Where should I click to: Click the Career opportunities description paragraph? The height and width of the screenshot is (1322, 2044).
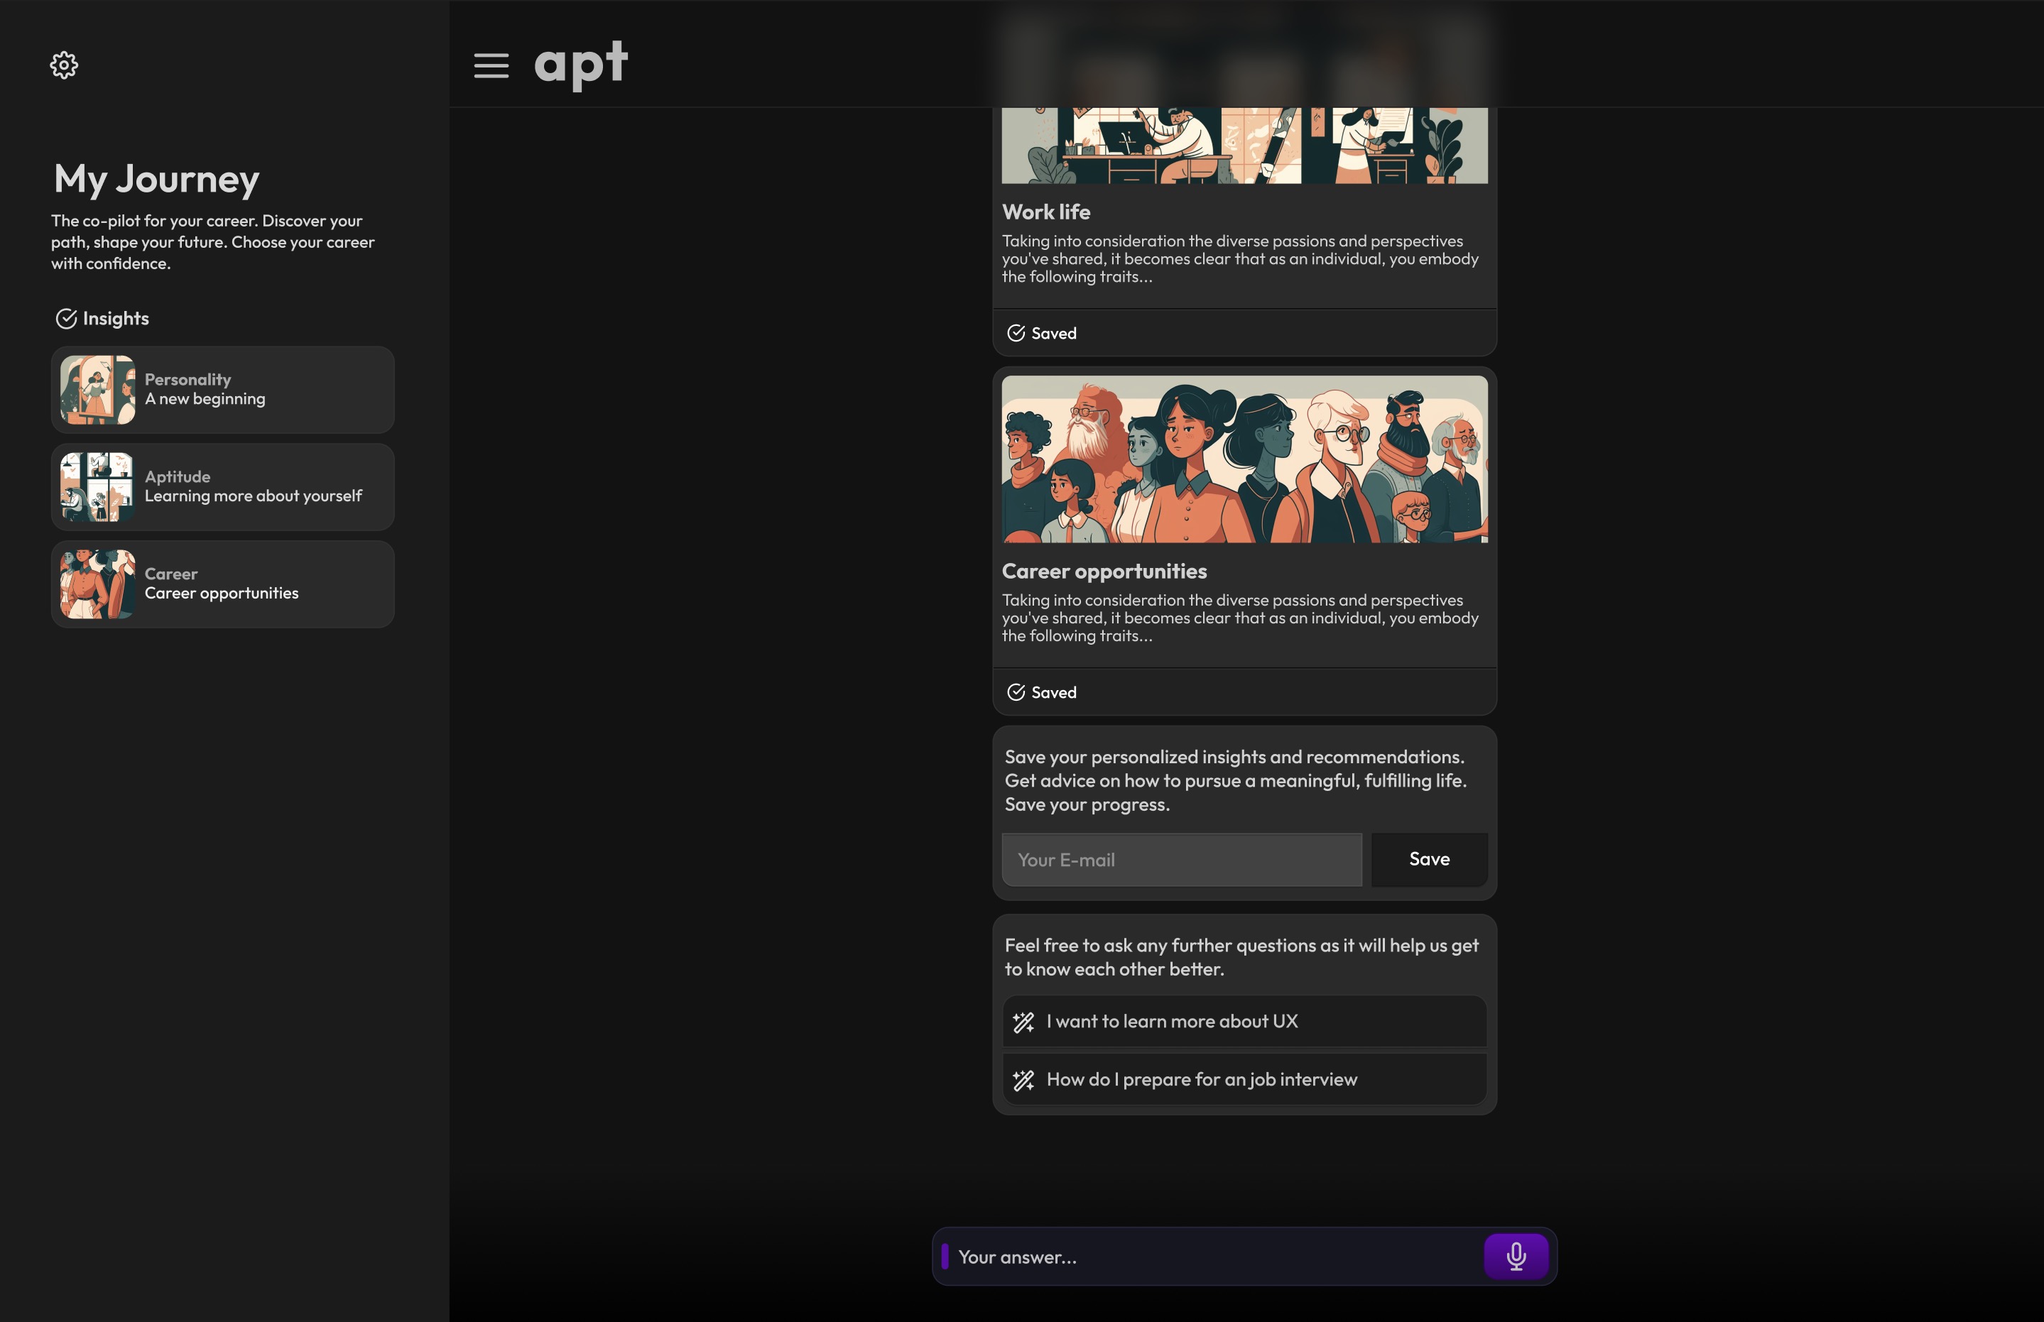(x=1239, y=618)
